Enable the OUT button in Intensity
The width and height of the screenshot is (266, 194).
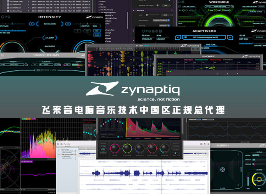[x=97, y=31]
